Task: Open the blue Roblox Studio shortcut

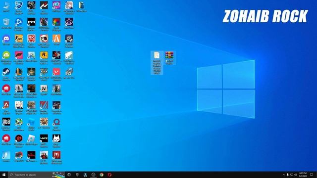Action: point(31,124)
